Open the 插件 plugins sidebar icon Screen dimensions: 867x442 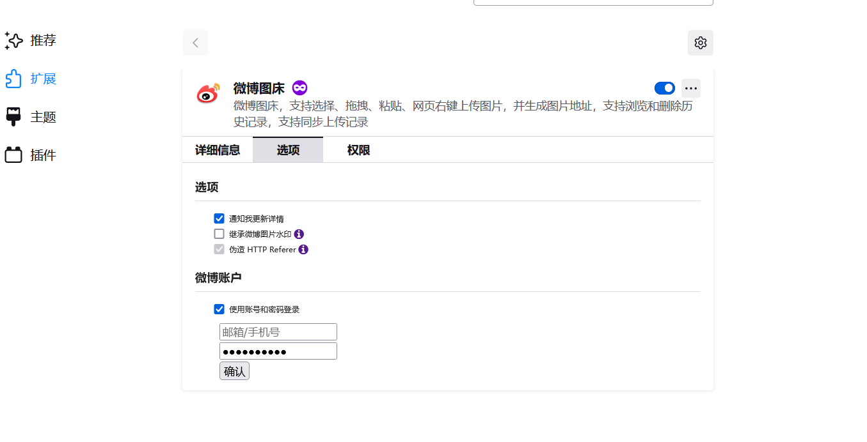[13, 155]
